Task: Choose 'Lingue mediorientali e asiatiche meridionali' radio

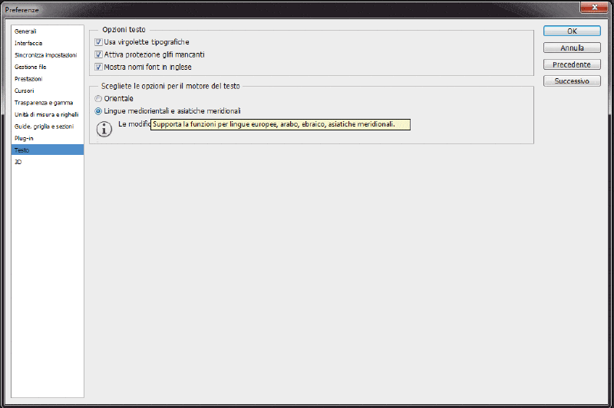Action: pos(98,111)
